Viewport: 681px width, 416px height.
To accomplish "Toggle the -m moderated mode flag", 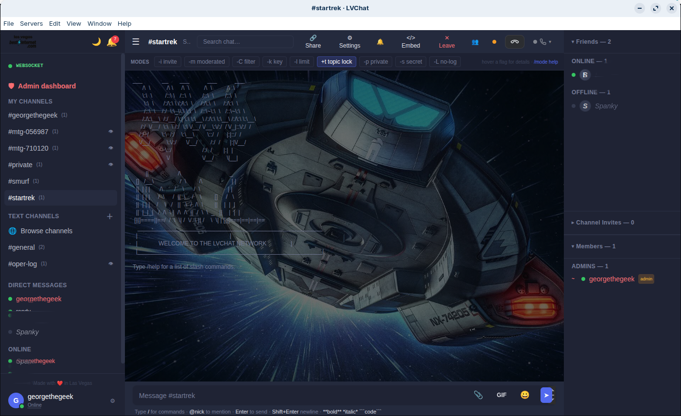I will 207,62.
